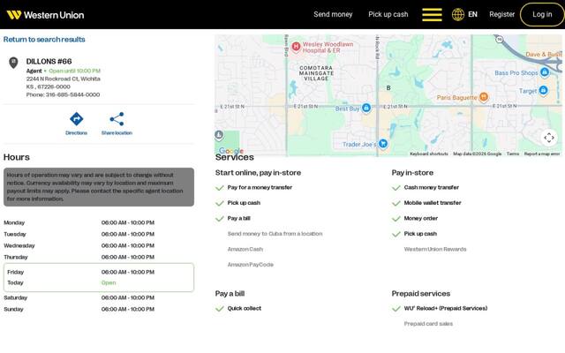
Task: Toggle fullscreen view on the map
Action: [549, 138]
